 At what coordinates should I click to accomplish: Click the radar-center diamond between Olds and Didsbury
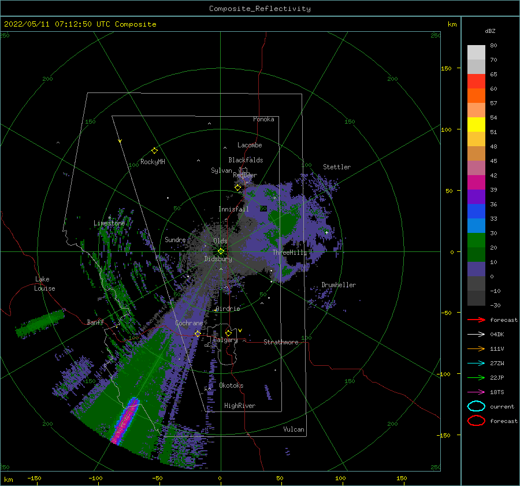[221, 251]
